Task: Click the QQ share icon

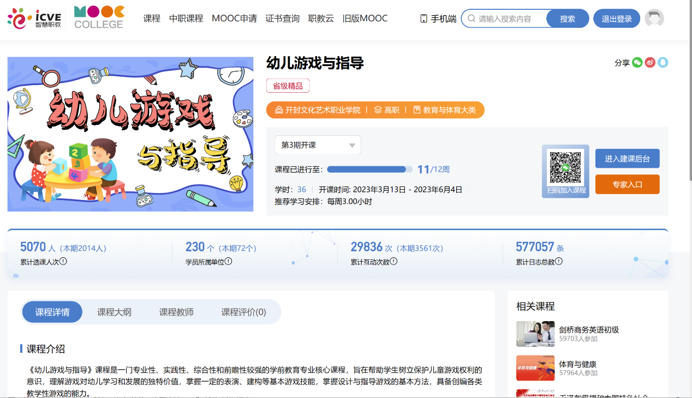Action: pyautogui.click(x=663, y=63)
